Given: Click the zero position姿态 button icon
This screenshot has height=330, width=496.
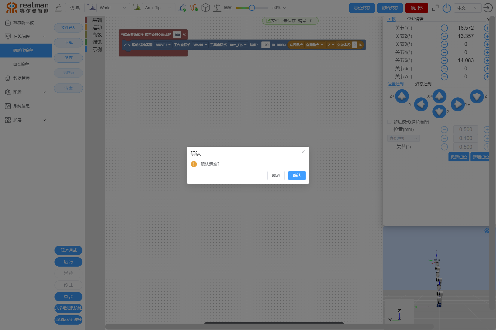Looking at the screenshot, I should (x=362, y=8).
